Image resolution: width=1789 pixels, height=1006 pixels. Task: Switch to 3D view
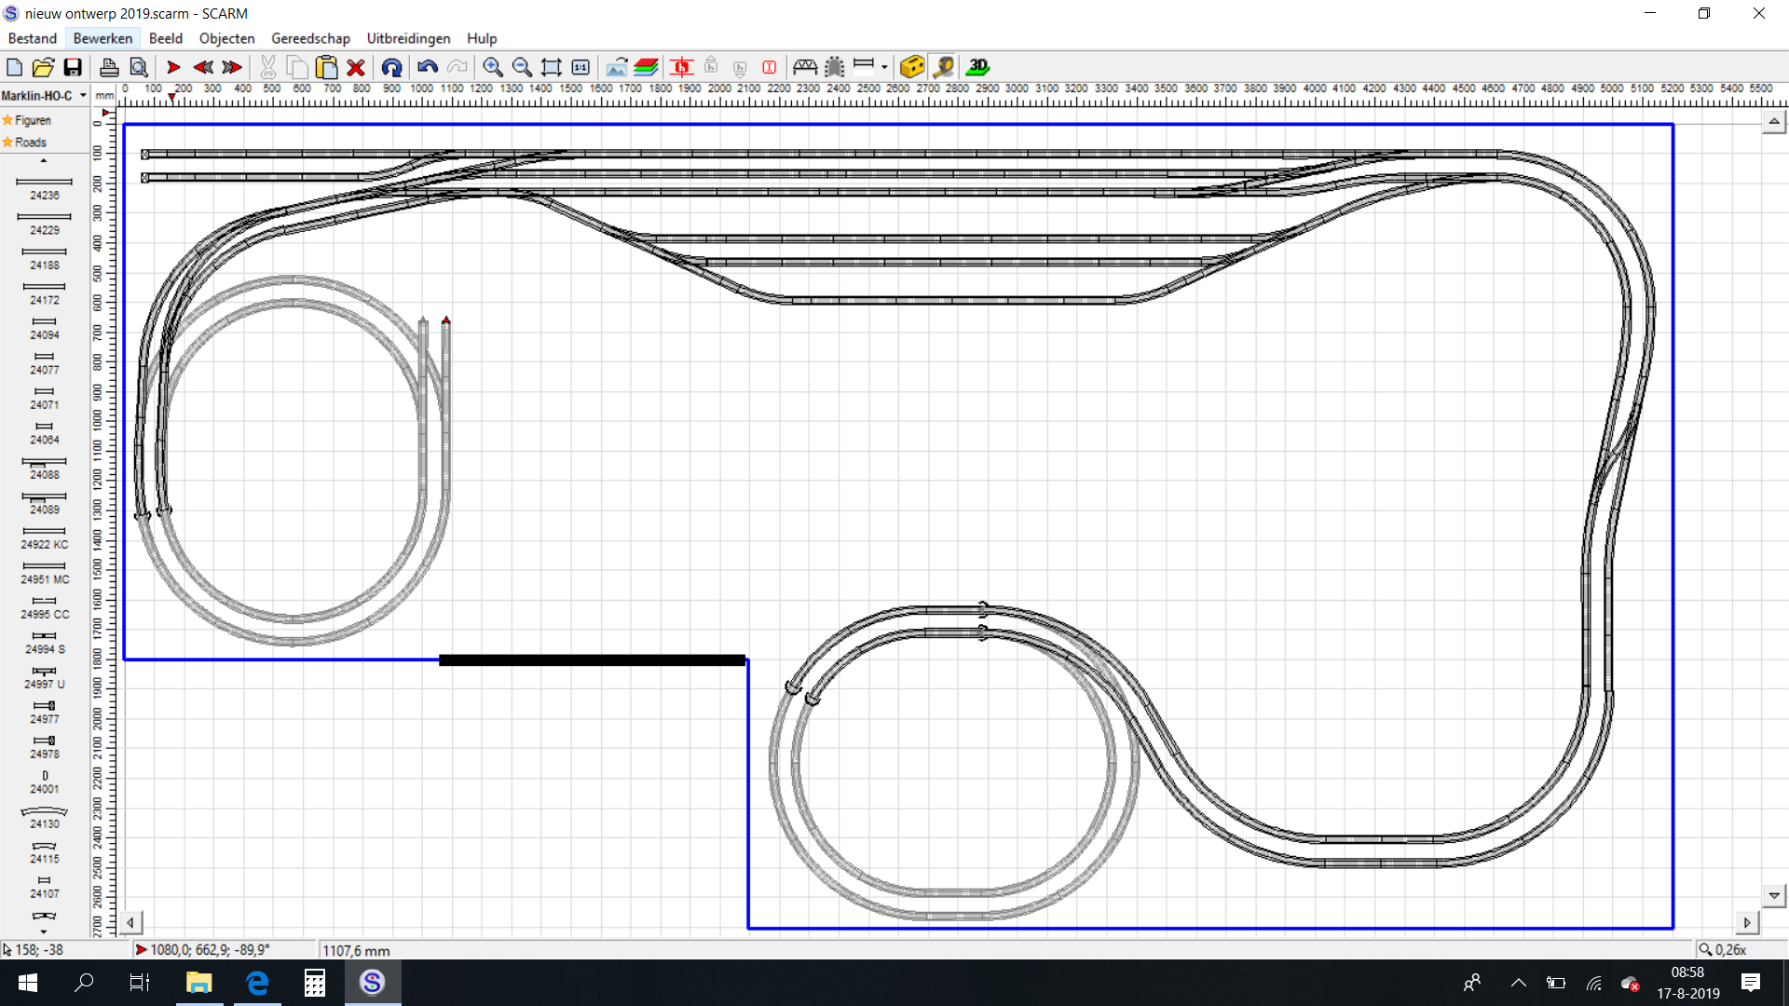tap(977, 67)
